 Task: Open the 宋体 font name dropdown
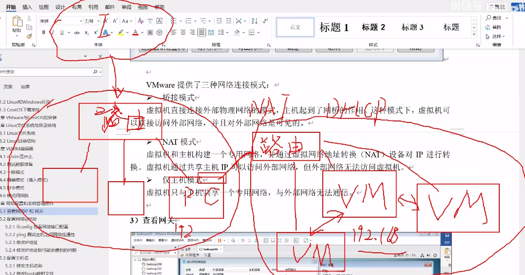[x=81, y=21]
